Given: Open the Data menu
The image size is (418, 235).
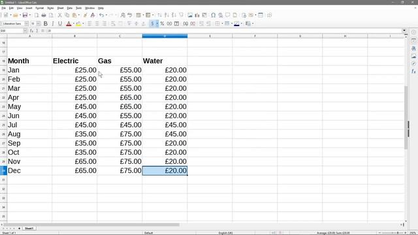Looking at the screenshot, I should 70,8.
